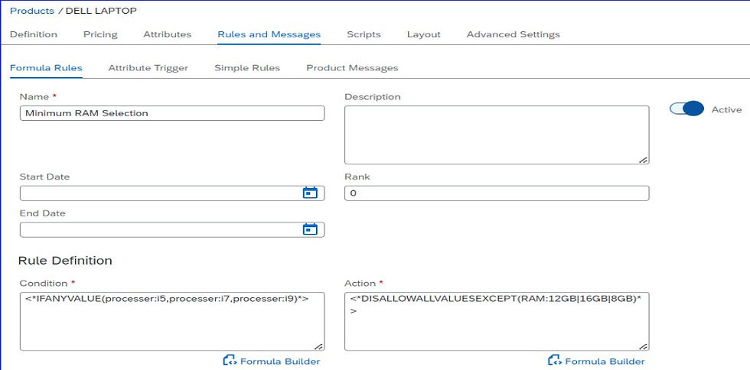Switch to the Definition tab

[x=34, y=34]
